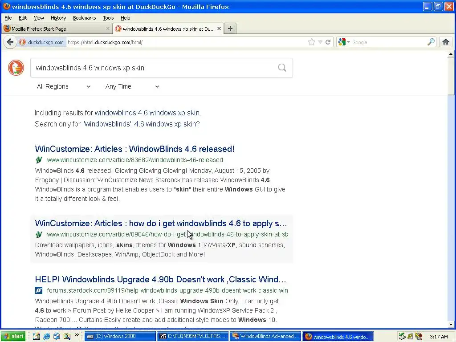Viewport: 456px width, 342px height.
Task: Open the Any Time dropdown
Action: click(132, 86)
